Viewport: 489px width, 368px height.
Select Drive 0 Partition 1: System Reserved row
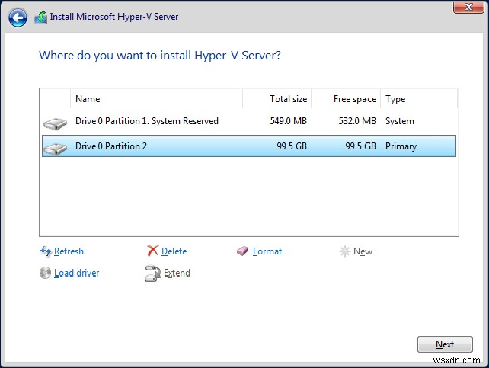click(146, 121)
